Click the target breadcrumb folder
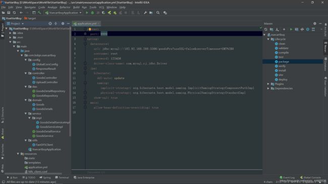Image resolution: width=328 pixels, height=184 pixels. [x=30, y=18]
